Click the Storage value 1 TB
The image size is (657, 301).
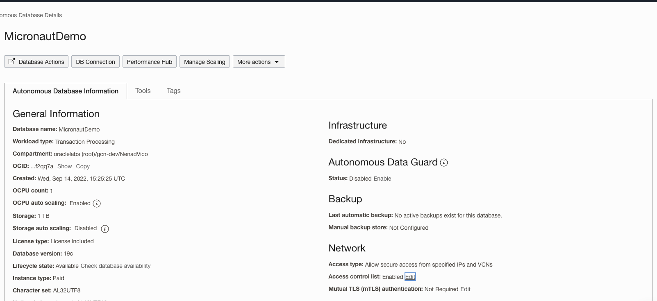pyautogui.click(x=43, y=216)
